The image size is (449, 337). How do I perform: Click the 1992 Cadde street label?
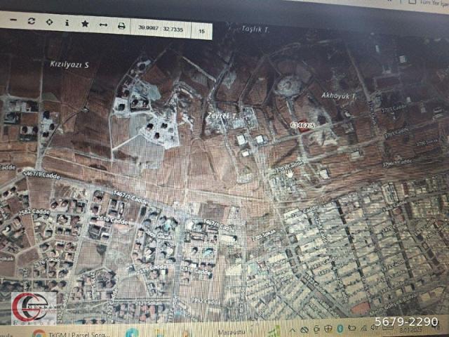(206, 301)
